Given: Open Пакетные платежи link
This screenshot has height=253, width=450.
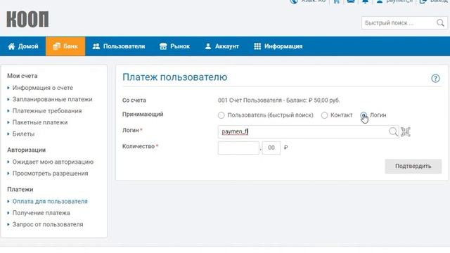Looking at the screenshot, I should click(40, 122).
